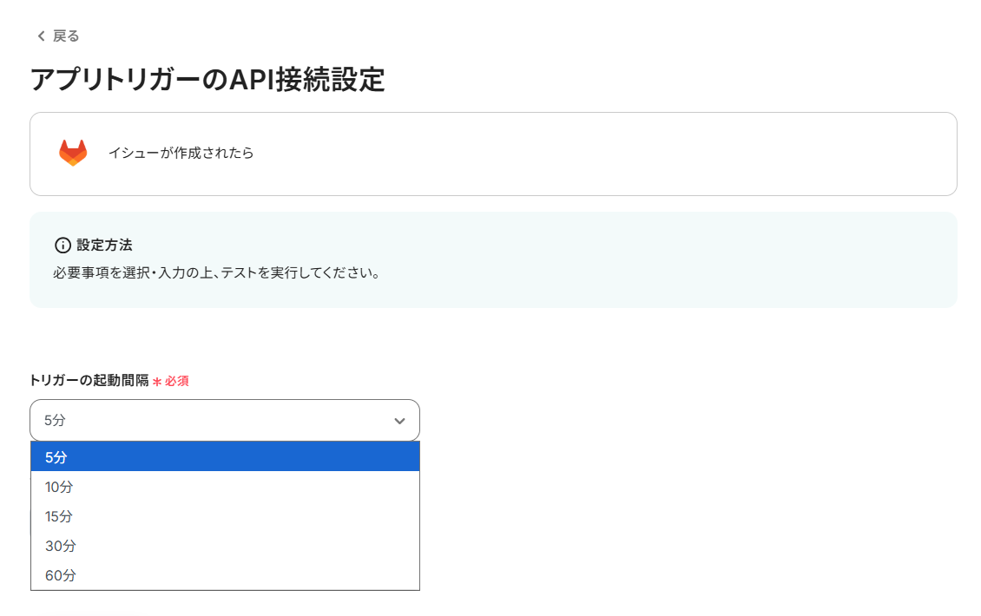Choose the 60分 interval option
Screen dimensions: 981x616
[61, 575]
